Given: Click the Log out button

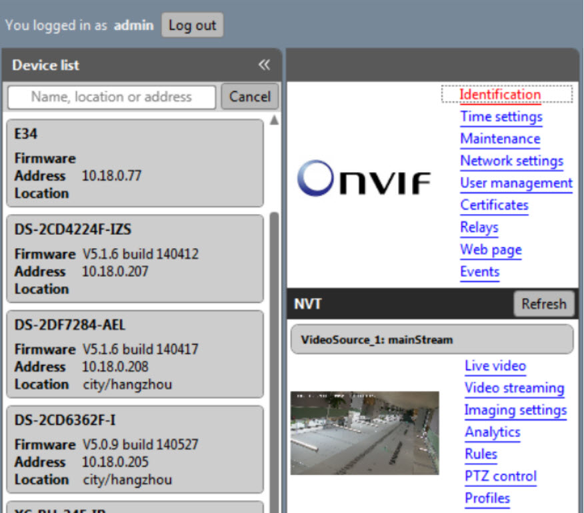Looking at the screenshot, I should [192, 25].
